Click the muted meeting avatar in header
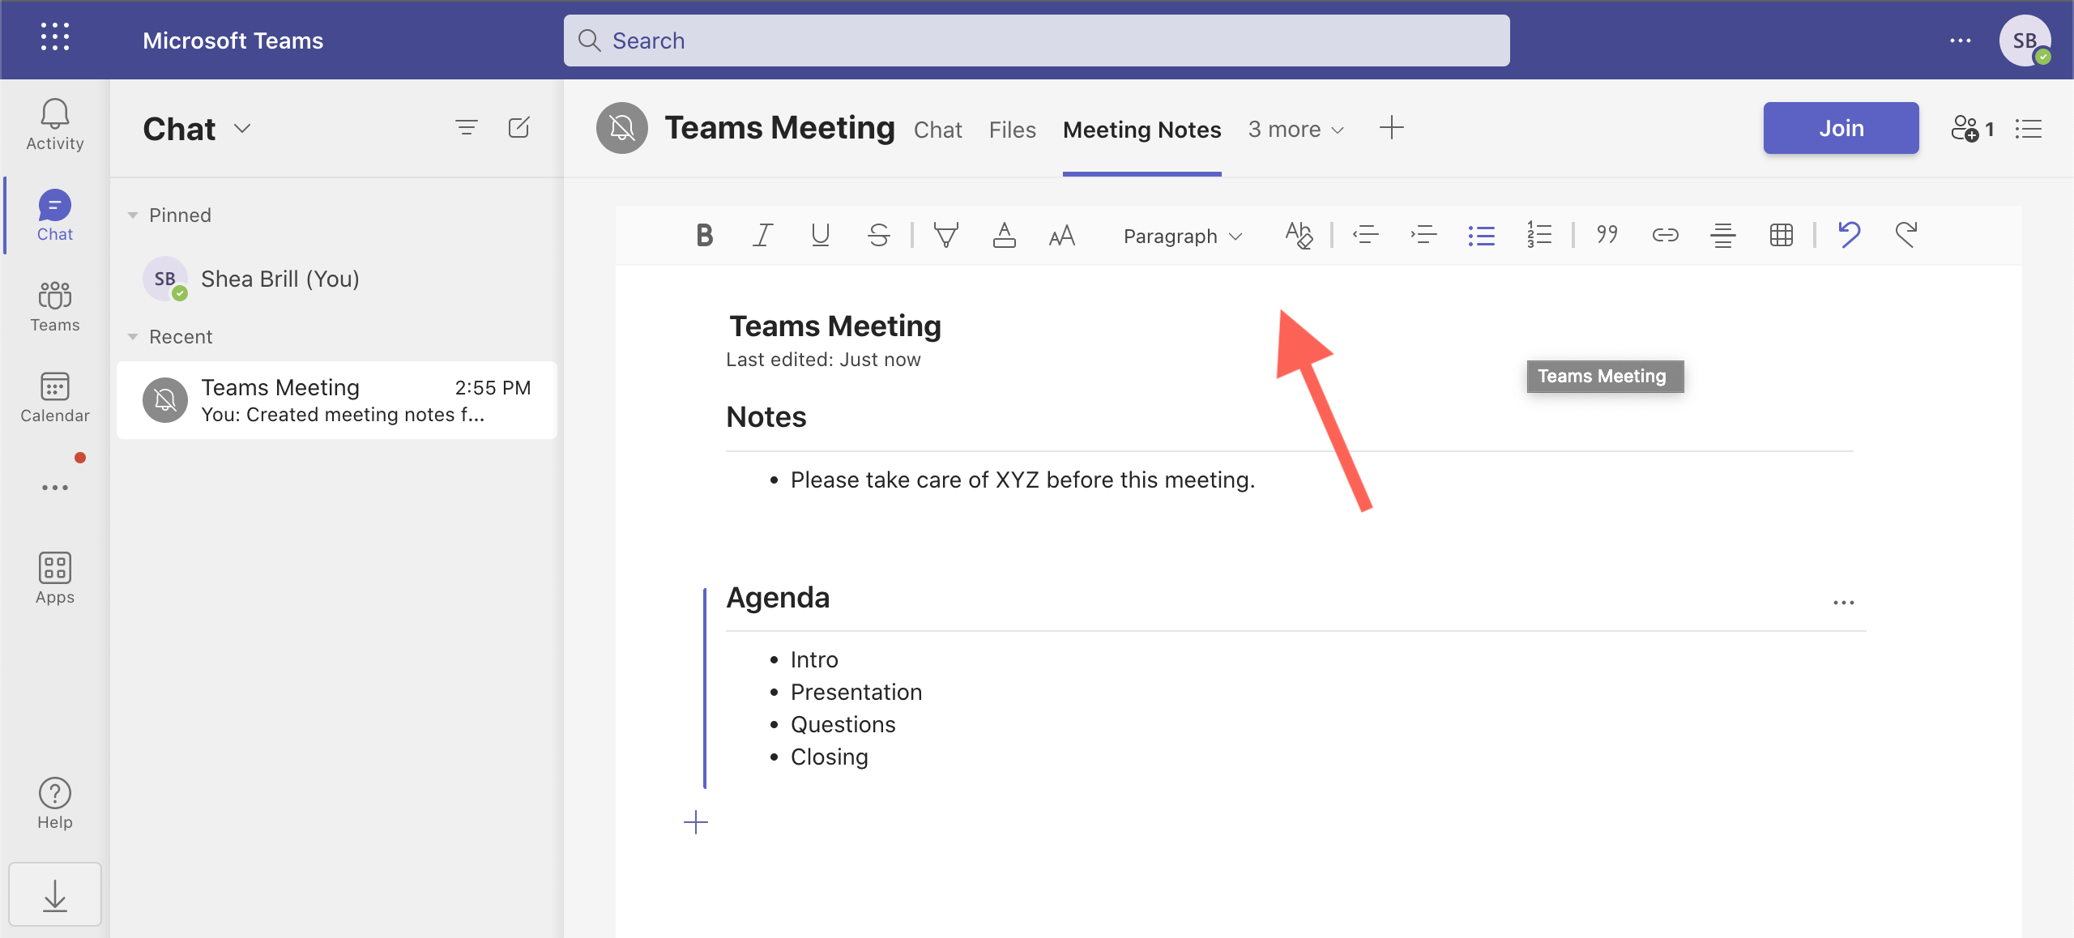This screenshot has height=938, width=2074. [621, 128]
